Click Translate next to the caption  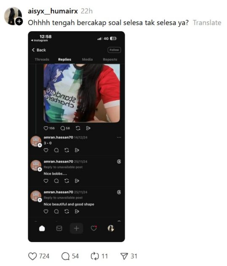(207, 23)
